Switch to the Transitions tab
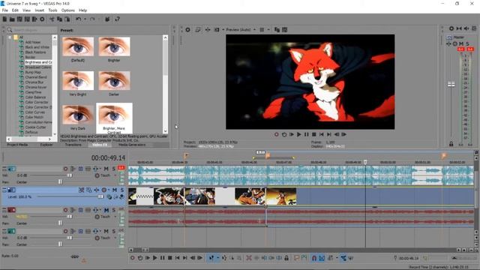 (73, 145)
